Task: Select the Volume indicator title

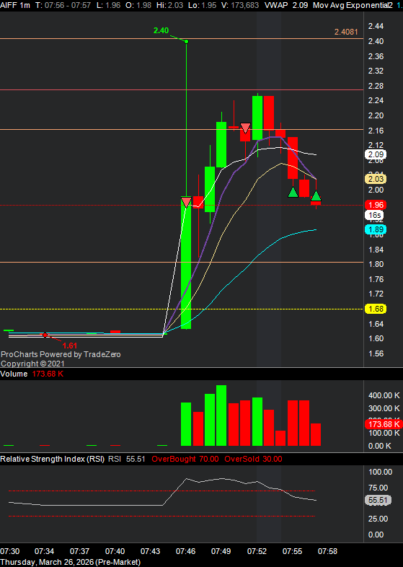Action: pyautogui.click(x=14, y=374)
